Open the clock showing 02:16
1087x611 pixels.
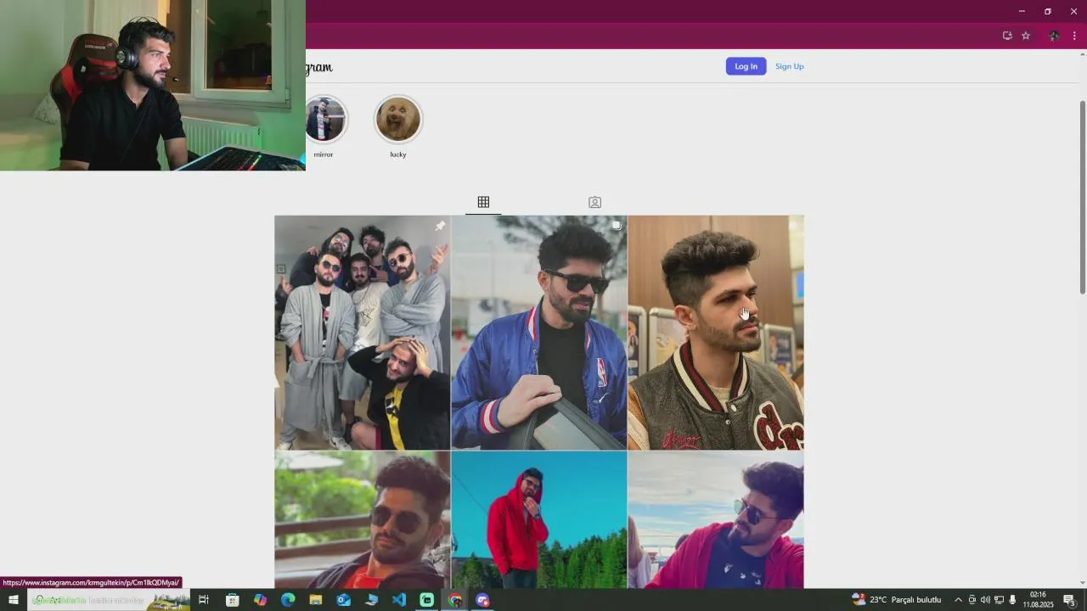pyautogui.click(x=1038, y=600)
